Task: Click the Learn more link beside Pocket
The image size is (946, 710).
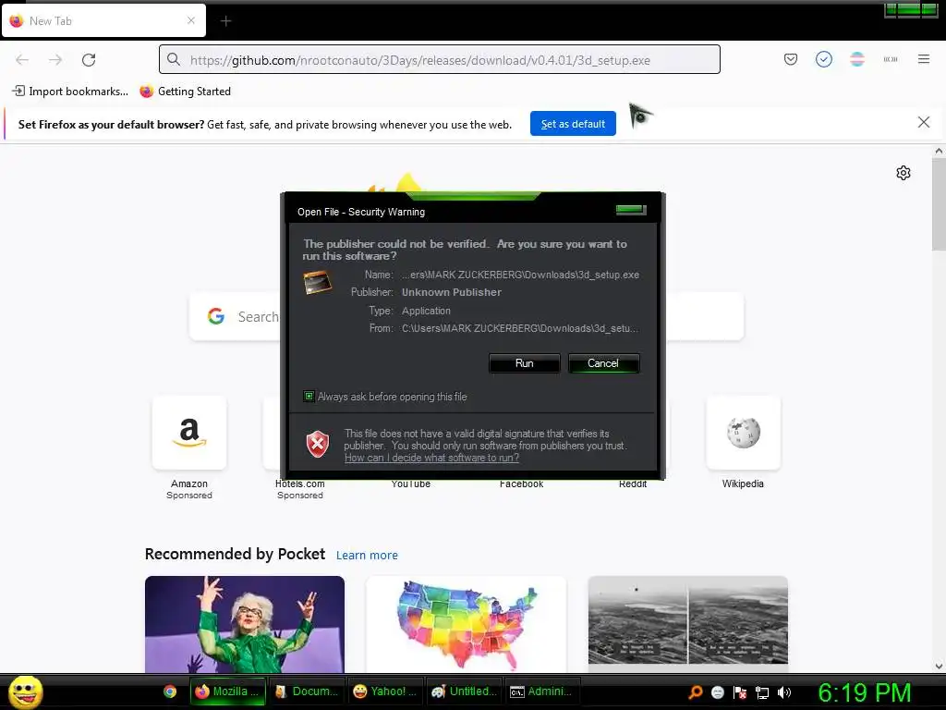Action: point(367,556)
